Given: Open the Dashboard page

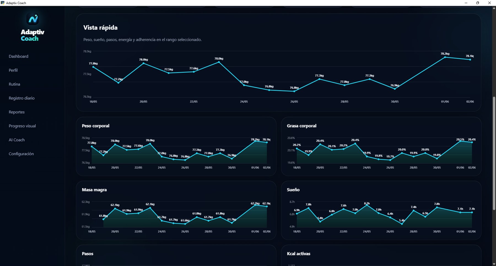Looking at the screenshot, I should pyautogui.click(x=18, y=56).
